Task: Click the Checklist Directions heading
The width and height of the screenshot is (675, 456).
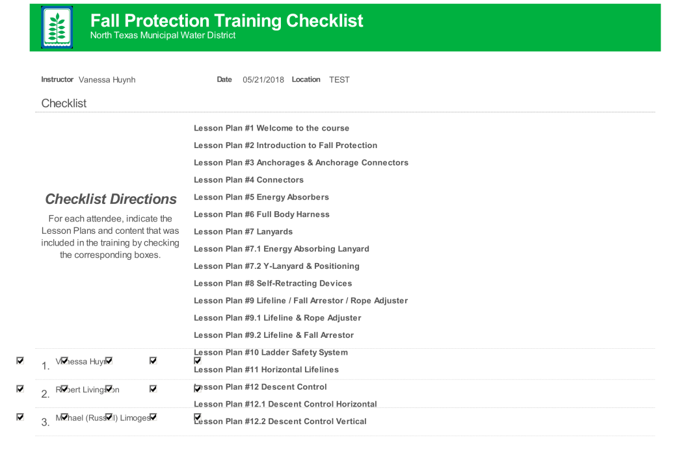Action: click(111, 199)
